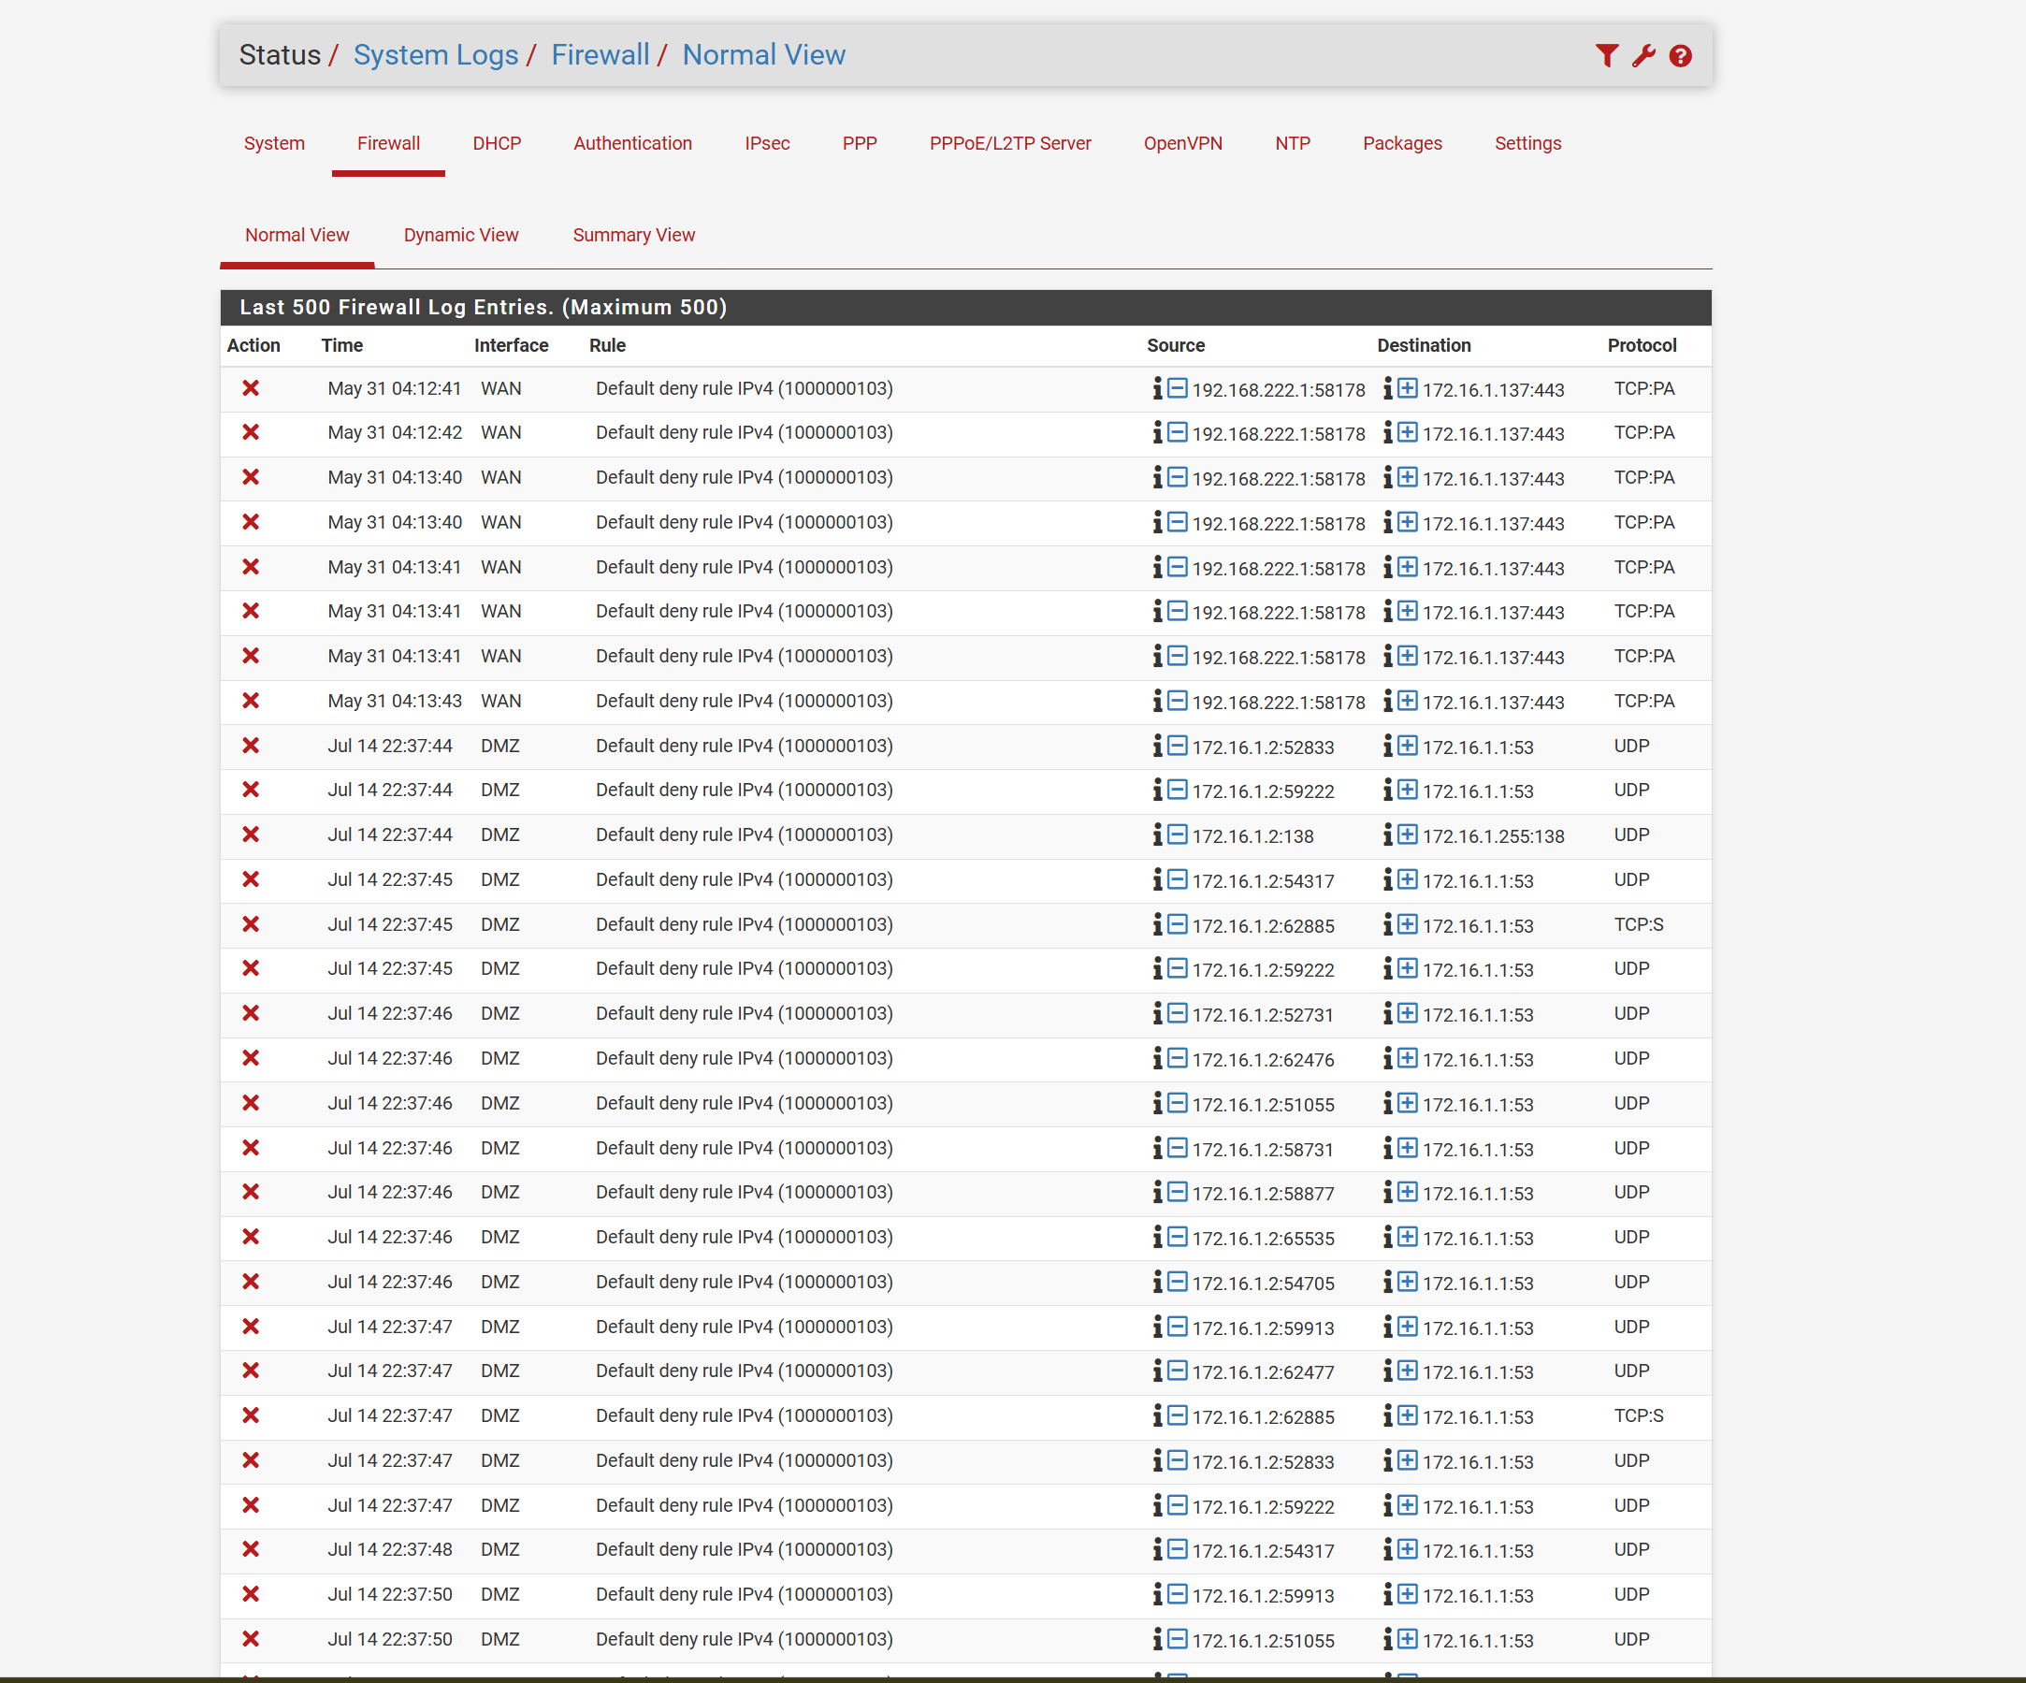Click source minus icon next to 172.16.1.2:58877
Viewport: 2026px width, 1683px height.
click(1177, 1192)
